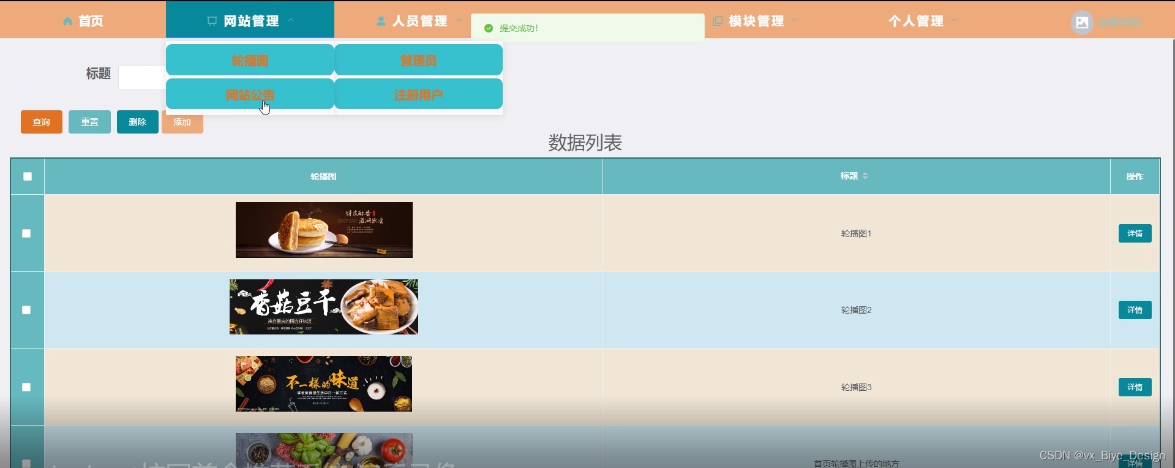This screenshot has height=468, width=1175.
Task: Click 详情 button for 轮播图1
Action: pos(1135,233)
